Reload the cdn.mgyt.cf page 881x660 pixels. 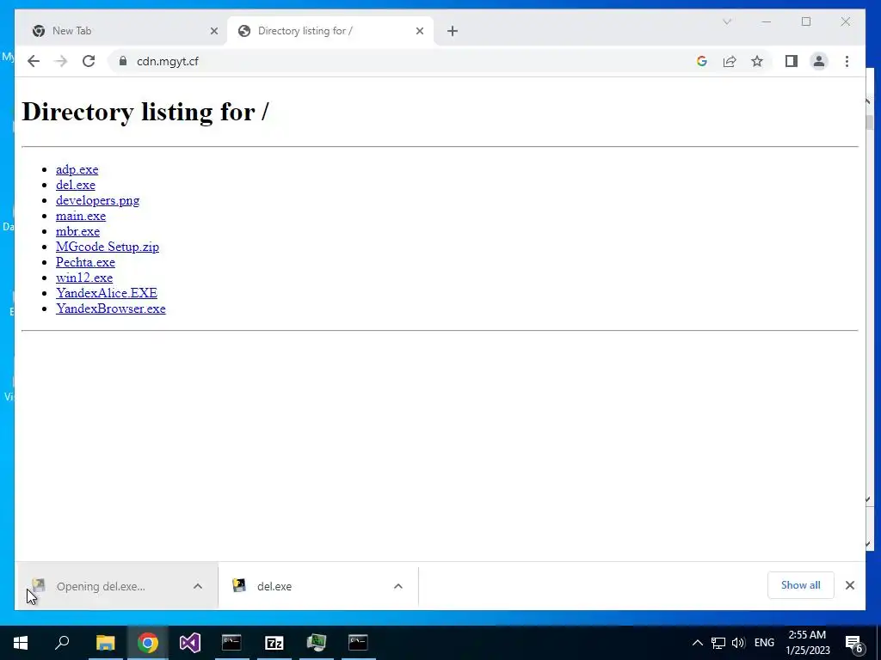coord(89,61)
